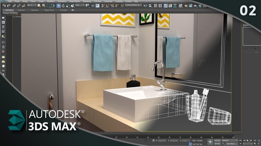Screen dimensions: 261x146
Task: Click the Select by Name icon
Action: pos(44,6)
